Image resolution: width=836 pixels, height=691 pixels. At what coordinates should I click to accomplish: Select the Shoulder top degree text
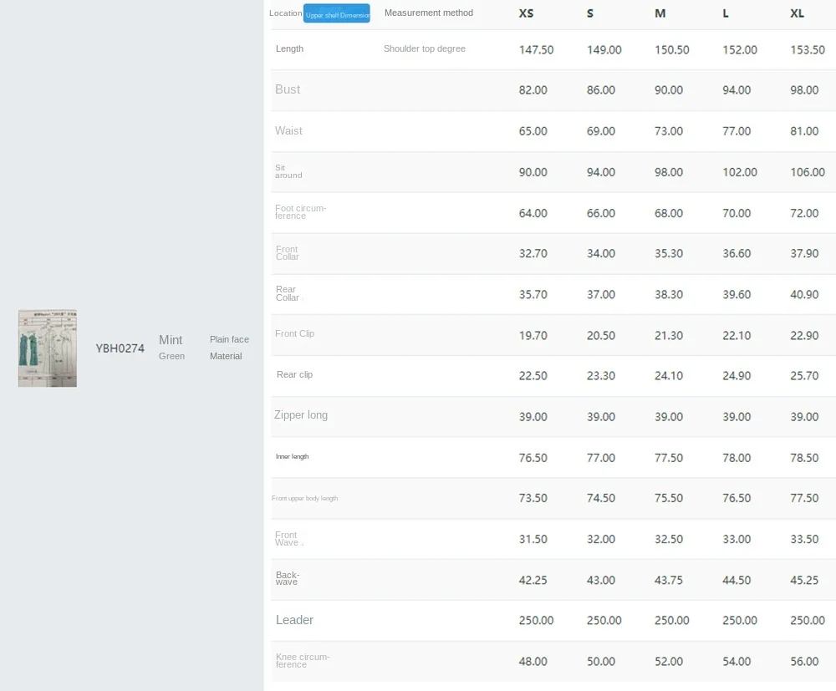425,48
